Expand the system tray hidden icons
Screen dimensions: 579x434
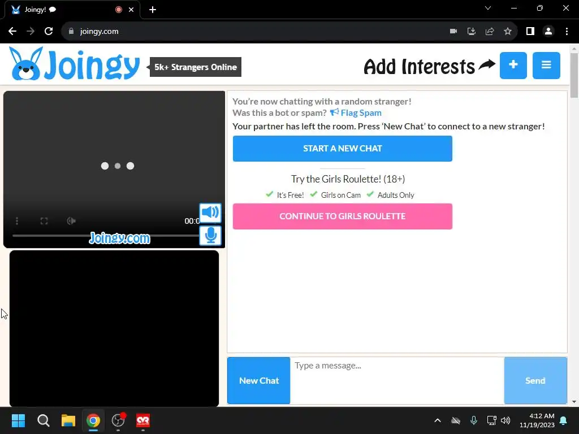(x=438, y=420)
